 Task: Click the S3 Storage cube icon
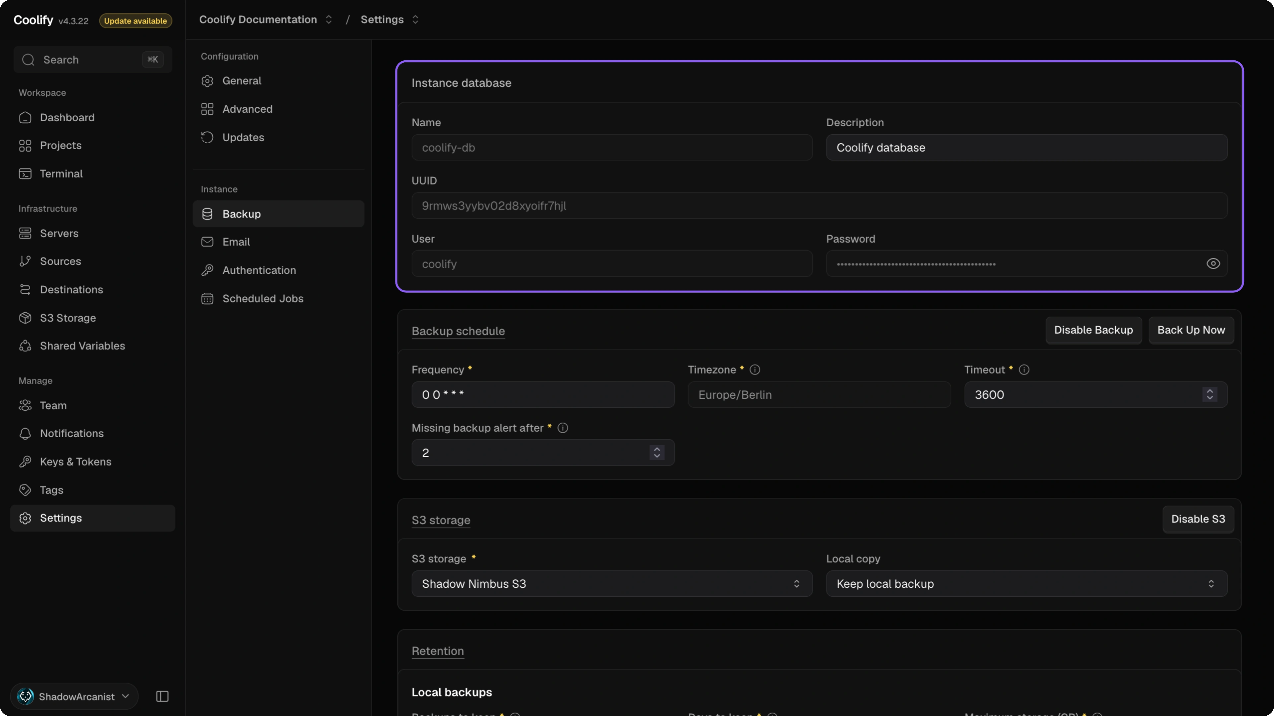coord(25,318)
